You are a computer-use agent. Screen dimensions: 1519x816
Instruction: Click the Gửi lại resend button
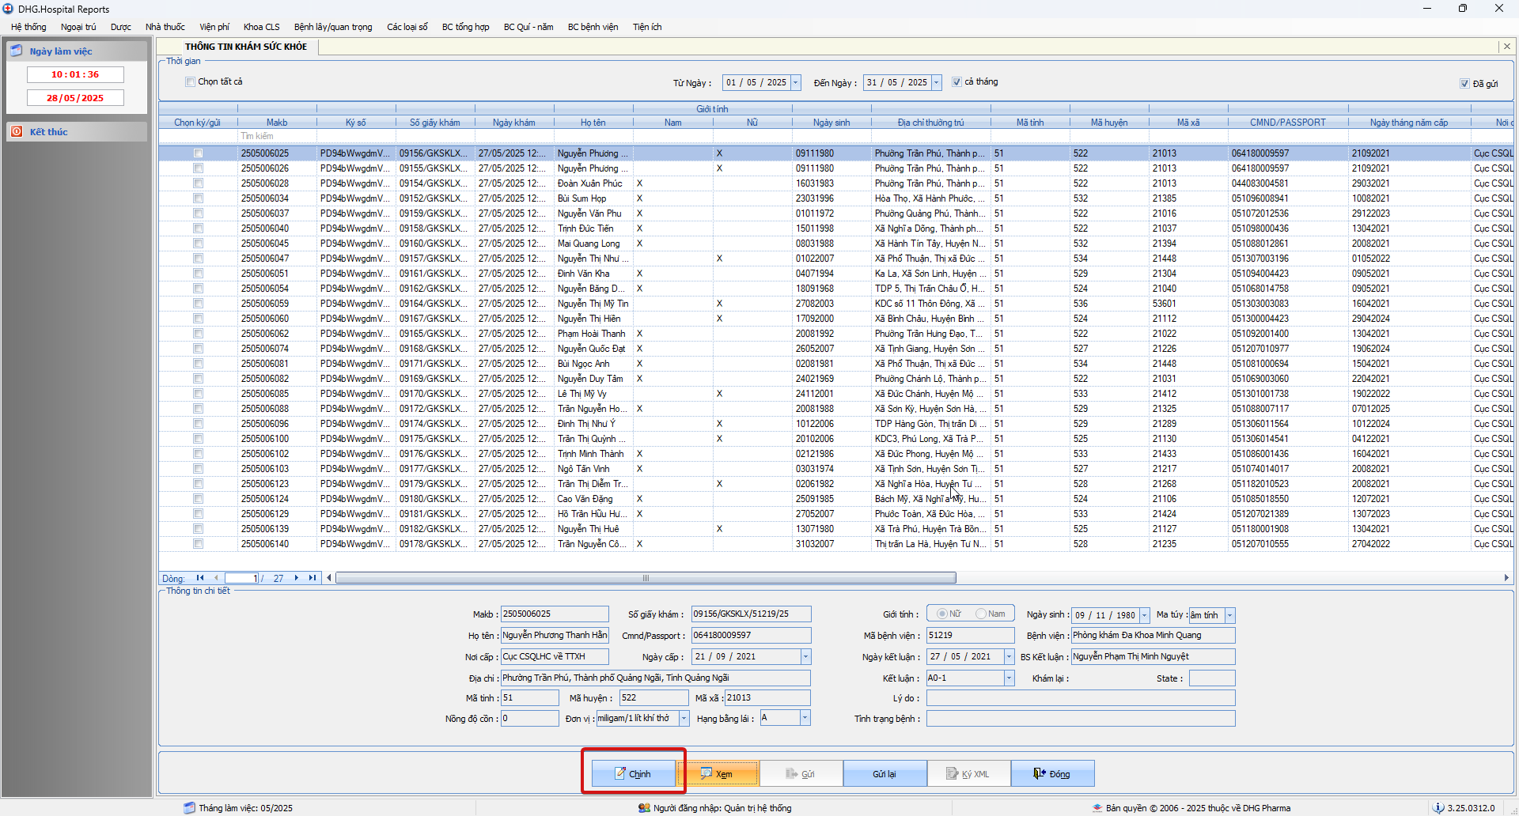[x=885, y=773]
